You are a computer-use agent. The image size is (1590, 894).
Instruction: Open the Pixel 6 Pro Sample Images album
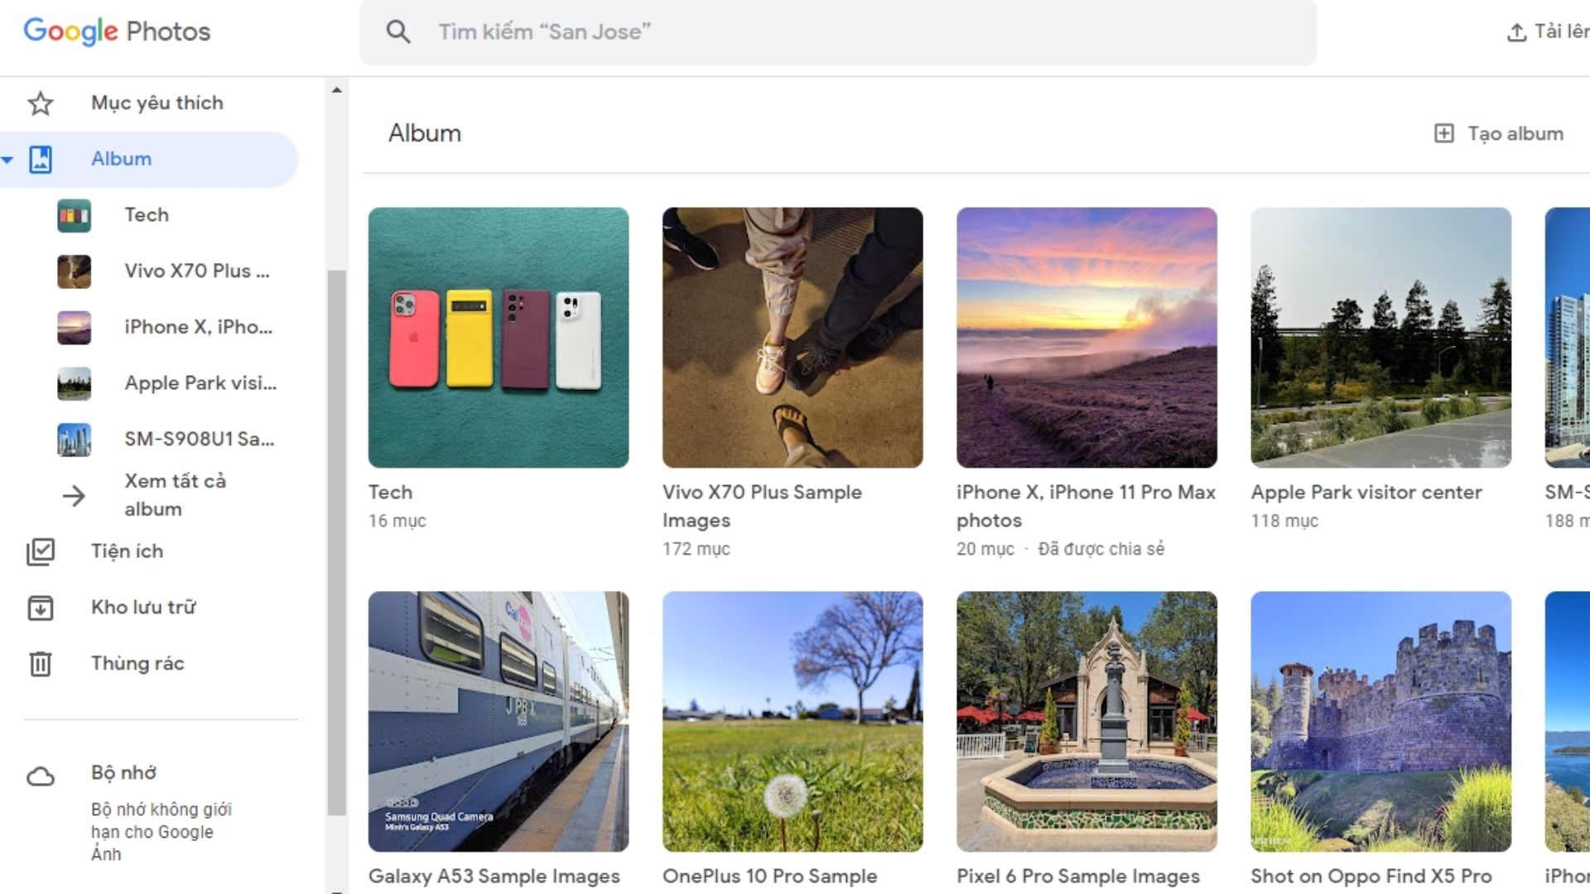pos(1086,720)
